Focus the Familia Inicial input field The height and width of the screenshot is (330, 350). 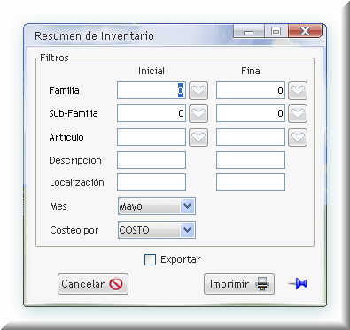[152, 90]
